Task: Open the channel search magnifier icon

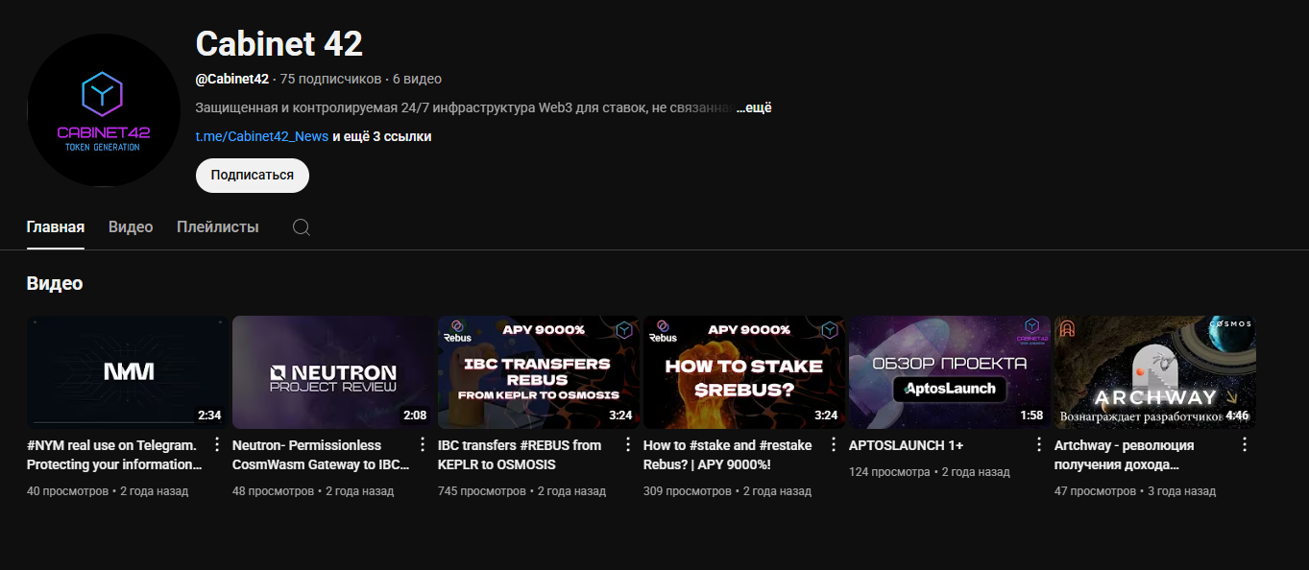Action: click(302, 227)
